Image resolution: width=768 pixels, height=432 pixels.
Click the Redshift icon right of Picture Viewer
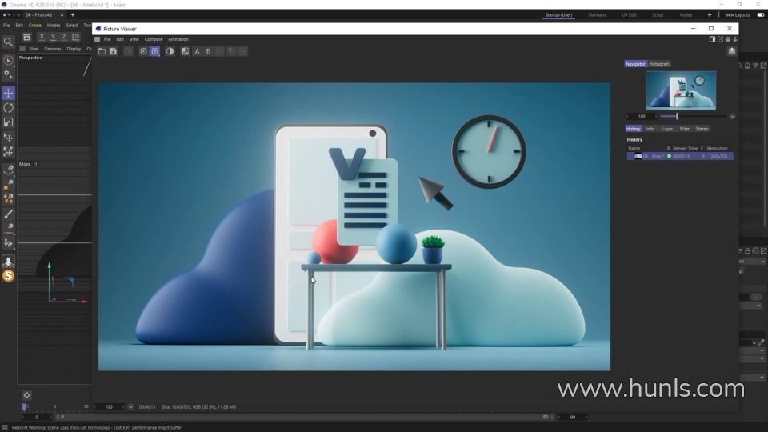click(x=732, y=51)
